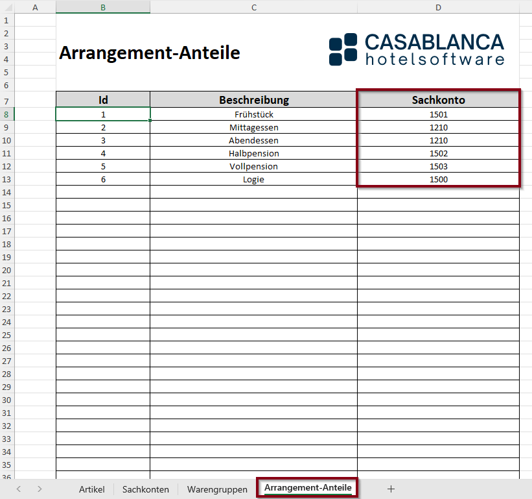Select the Id cell with value 6

[103, 179]
